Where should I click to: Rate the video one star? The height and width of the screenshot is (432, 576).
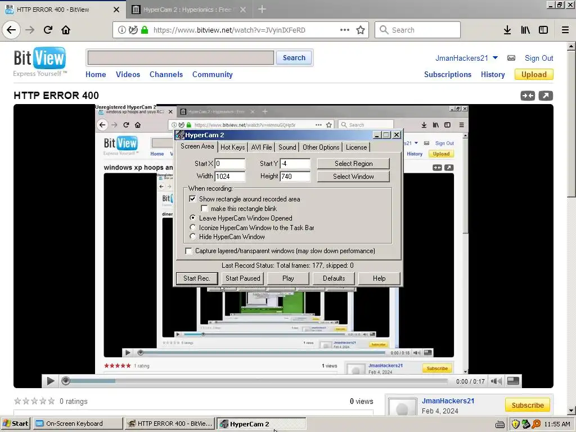(x=17, y=401)
